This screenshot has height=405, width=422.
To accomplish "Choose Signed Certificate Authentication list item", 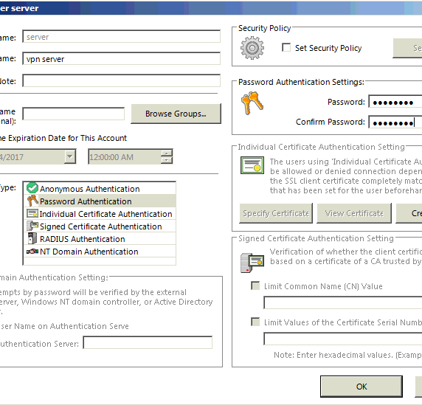I will point(100,226).
